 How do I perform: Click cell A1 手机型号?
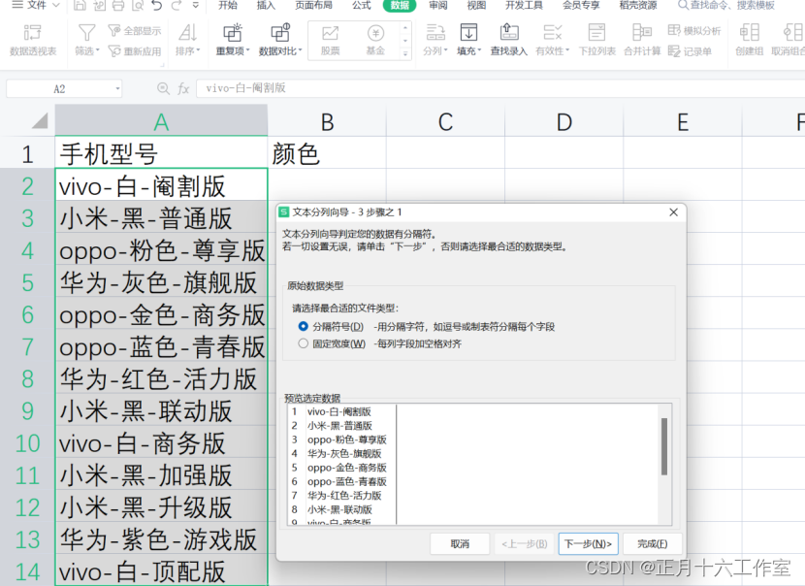[x=161, y=153]
